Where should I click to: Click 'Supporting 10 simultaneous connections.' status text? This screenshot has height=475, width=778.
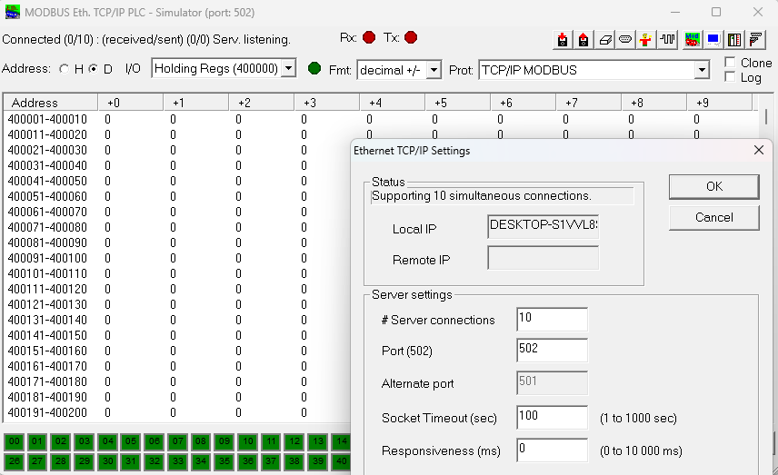tap(482, 196)
